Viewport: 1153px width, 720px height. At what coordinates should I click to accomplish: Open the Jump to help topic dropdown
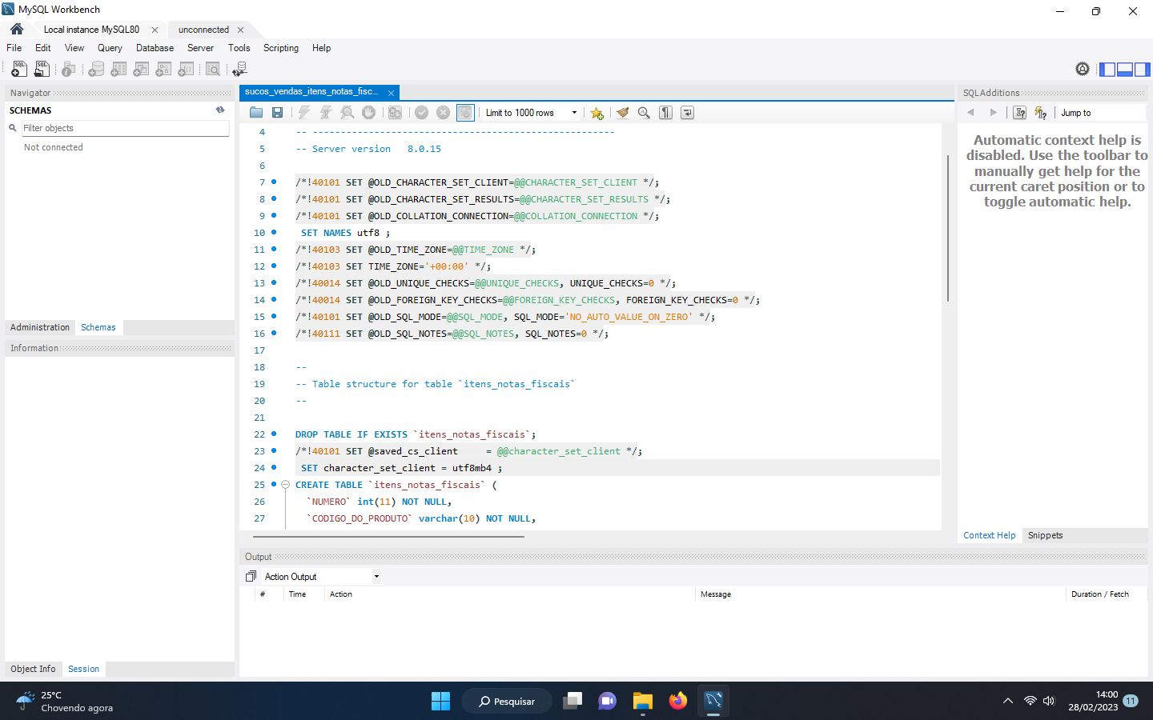pos(1101,113)
